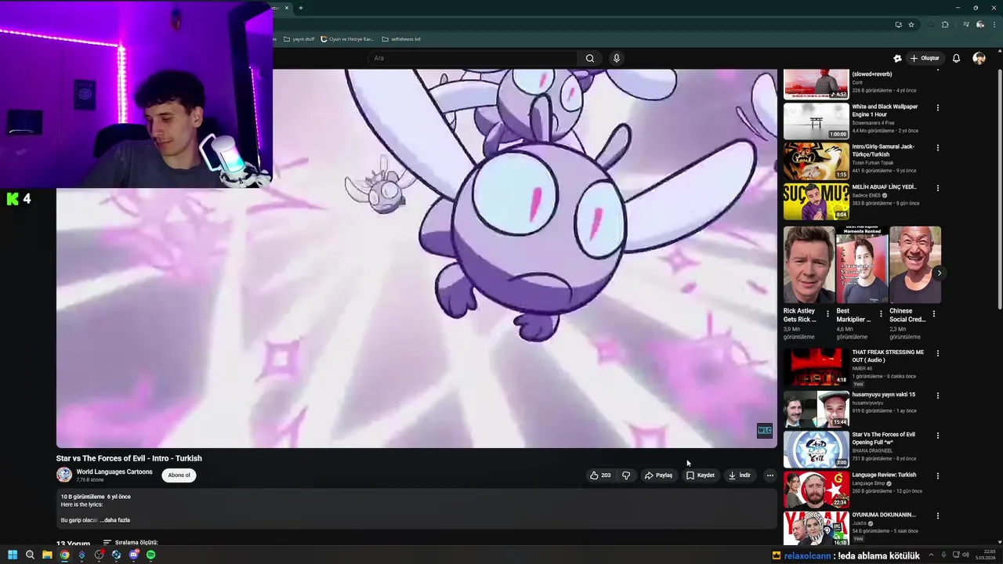
Task: Open Language Review: Turkish video title
Action: pos(884,475)
